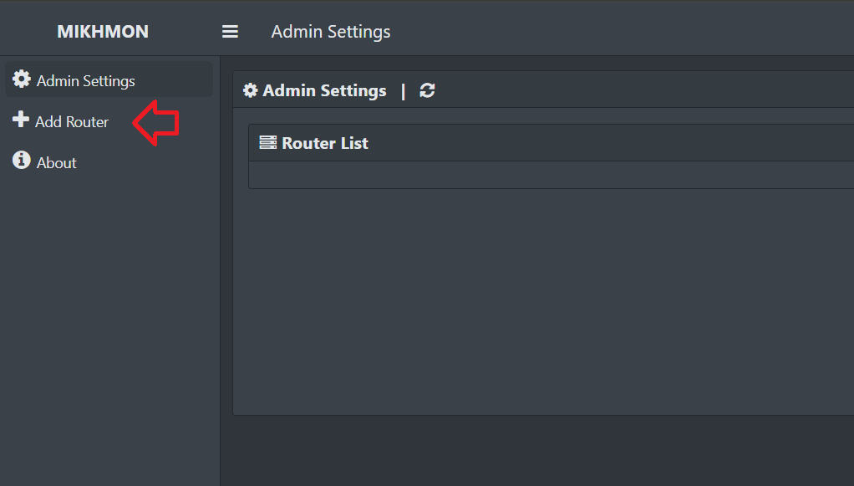
Task: Click the vertical separator before the refresh icon
Action: click(x=403, y=90)
